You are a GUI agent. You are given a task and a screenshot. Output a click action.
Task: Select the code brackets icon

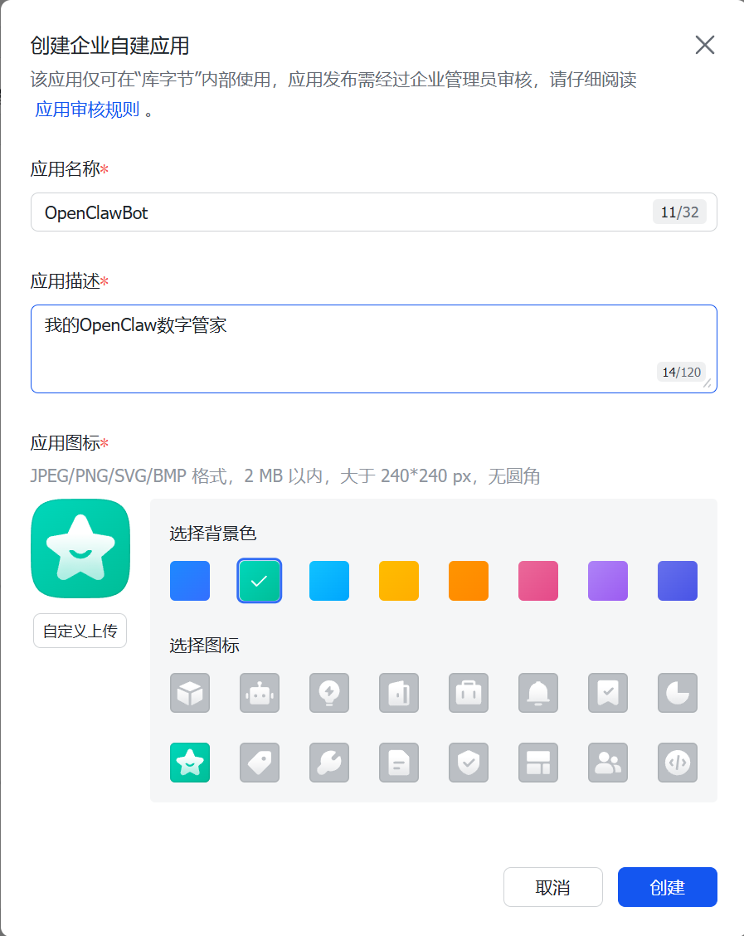[x=678, y=763]
